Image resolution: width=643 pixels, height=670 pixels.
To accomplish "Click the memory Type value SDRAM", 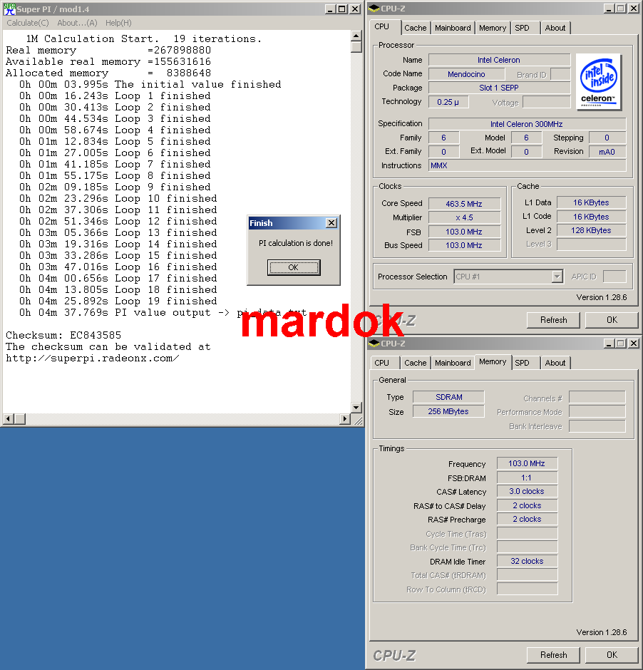I will coord(448,397).
